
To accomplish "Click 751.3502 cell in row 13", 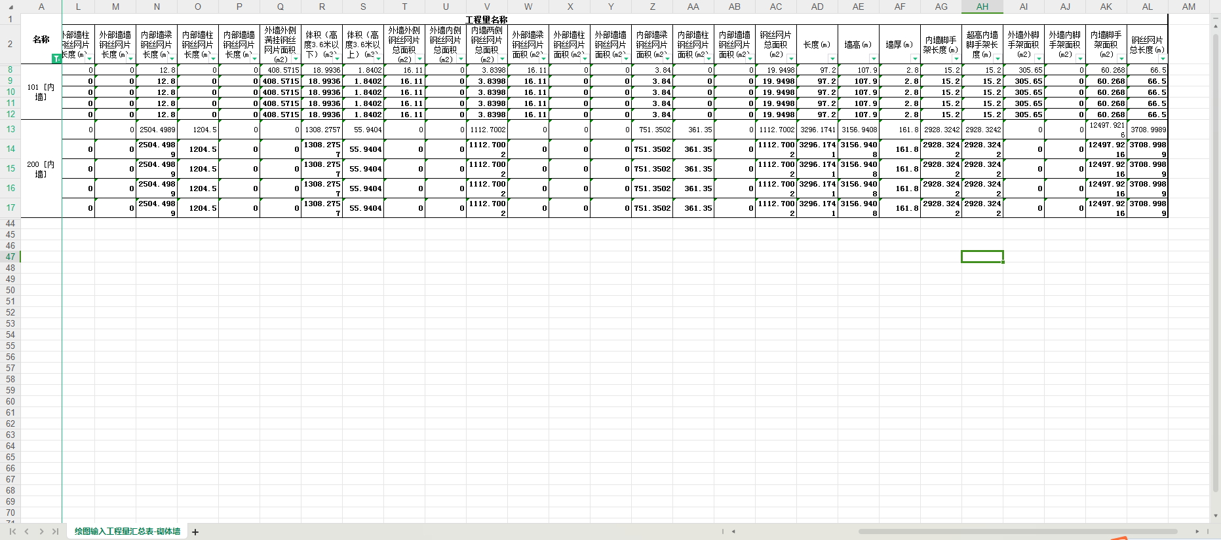I will point(652,130).
